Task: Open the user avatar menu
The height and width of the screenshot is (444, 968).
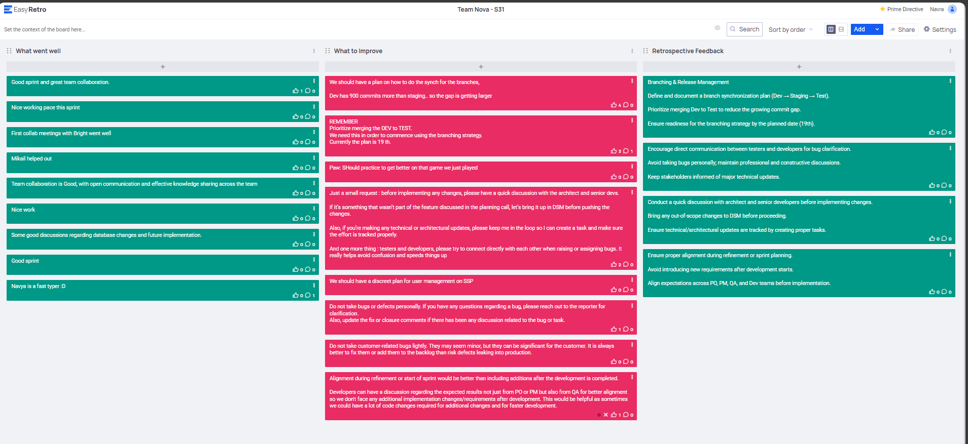Action: pos(952,9)
